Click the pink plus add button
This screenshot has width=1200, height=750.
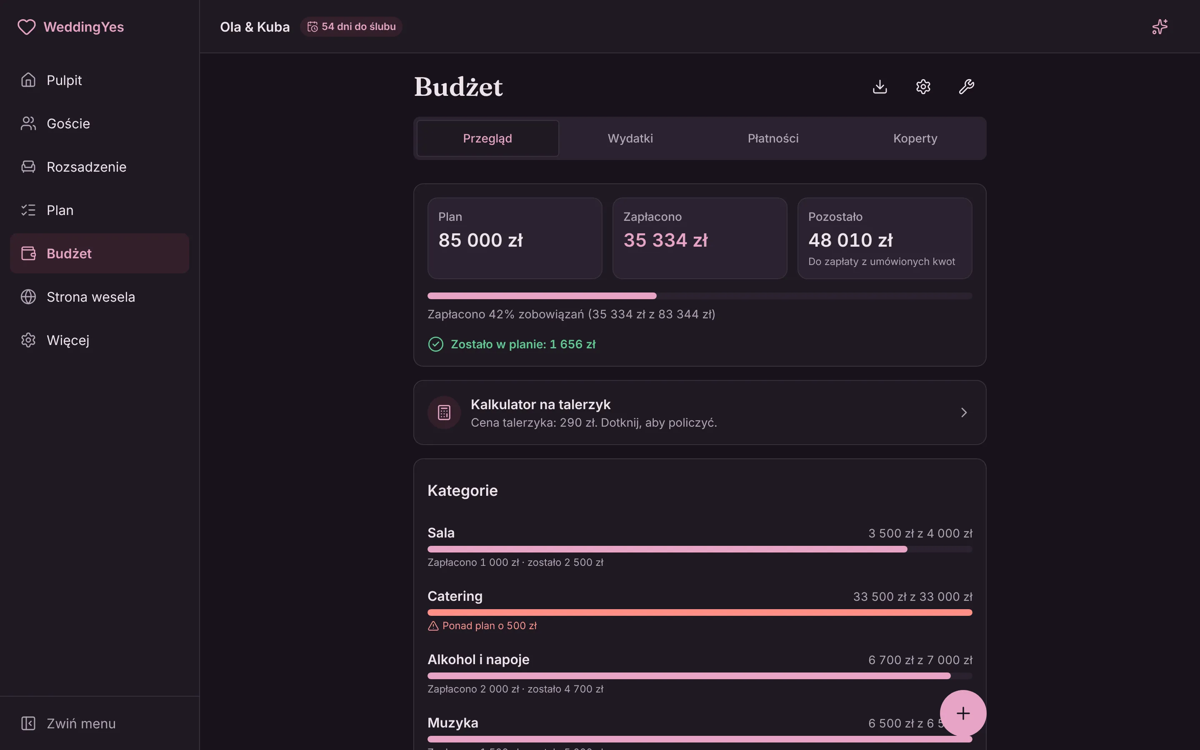click(962, 713)
